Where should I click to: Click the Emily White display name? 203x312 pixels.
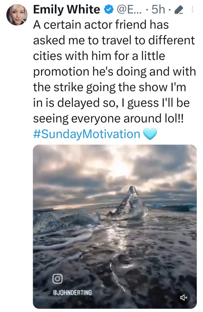coord(67,10)
